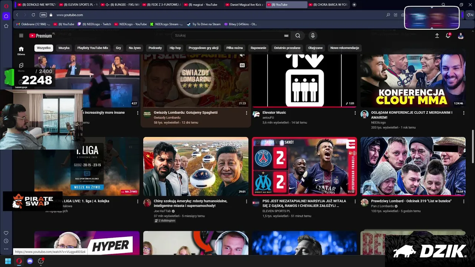Screen dimensions: 475x267
Task: Switch to CHORA BARCA W FOR tab
Action: [x=327, y=5]
